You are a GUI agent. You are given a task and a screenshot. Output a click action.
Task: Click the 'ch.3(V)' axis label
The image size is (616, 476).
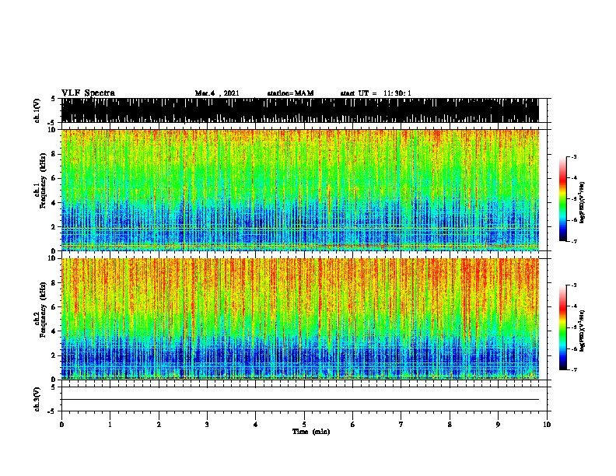tap(37, 399)
